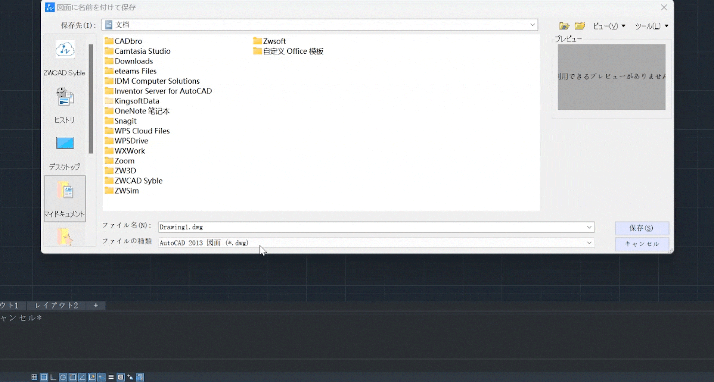Select the KingsoftData folder

pos(132,101)
